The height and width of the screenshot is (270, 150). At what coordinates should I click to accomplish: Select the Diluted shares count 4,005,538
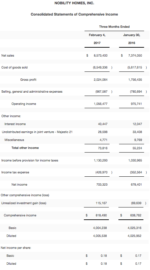tap(100, 236)
